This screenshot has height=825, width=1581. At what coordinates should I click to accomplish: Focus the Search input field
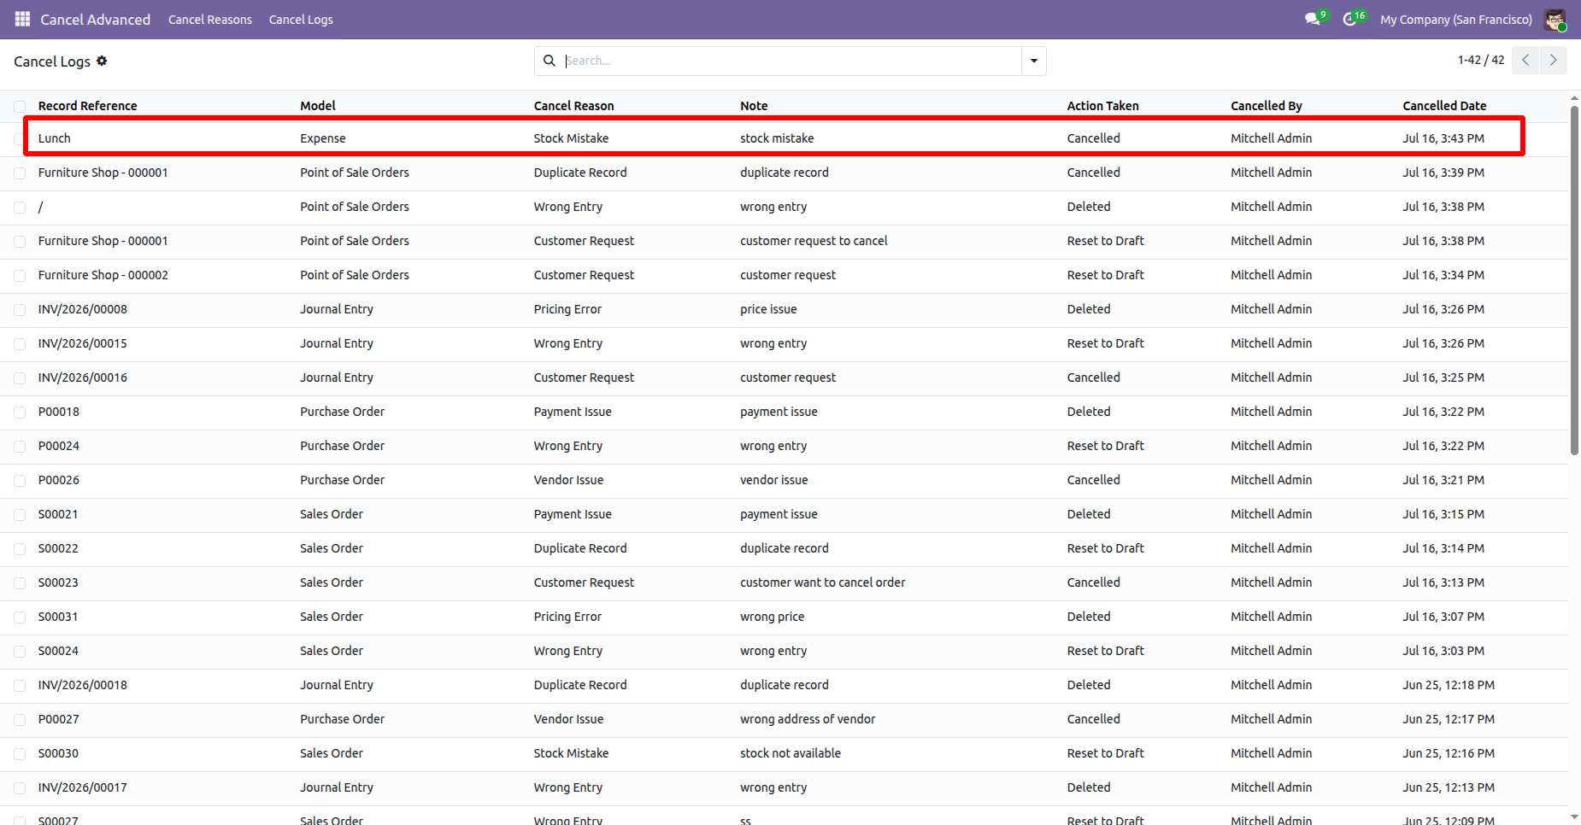[x=790, y=61]
